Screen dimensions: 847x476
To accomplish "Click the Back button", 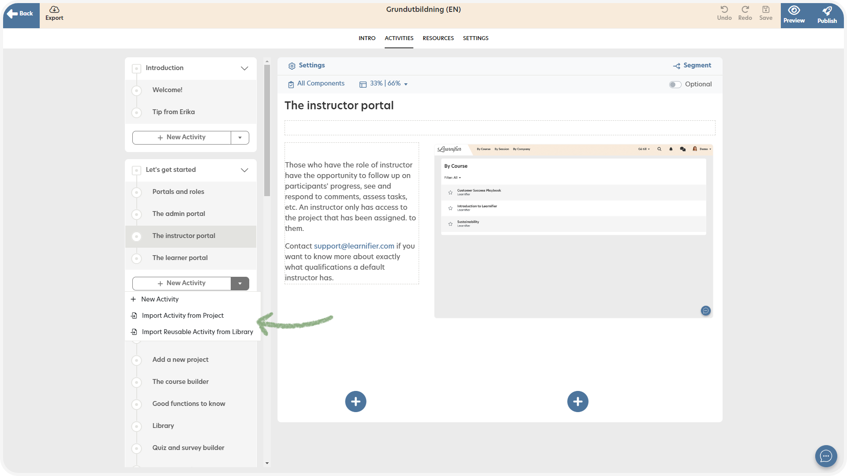I will (21, 14).
